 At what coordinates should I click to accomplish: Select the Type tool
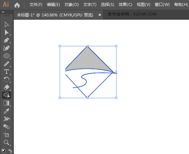click(7, 72)
